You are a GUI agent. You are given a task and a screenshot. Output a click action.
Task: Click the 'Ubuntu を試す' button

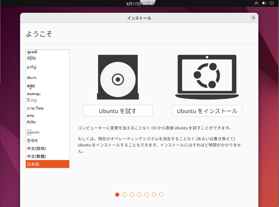point(118,111)
